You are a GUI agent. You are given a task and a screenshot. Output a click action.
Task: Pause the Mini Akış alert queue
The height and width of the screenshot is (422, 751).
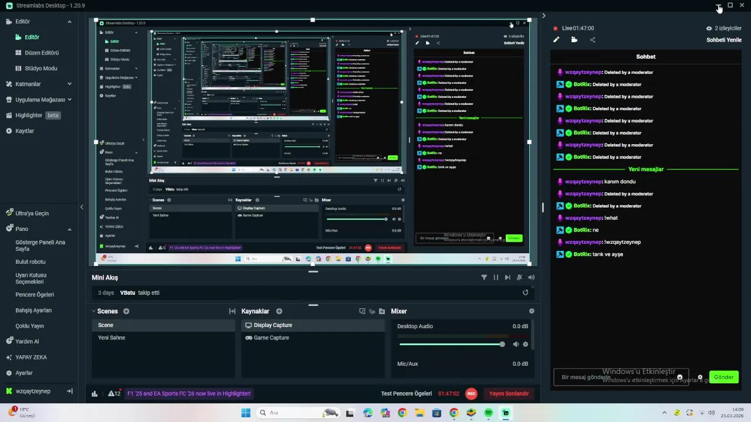pyautogui.click(x=496, y=277)
